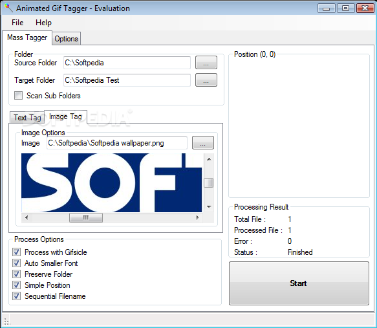The image size is (377, 328).
Task: Click the image preview down scroll arrow
Action: pyautogui.click(x=209, y=207)
